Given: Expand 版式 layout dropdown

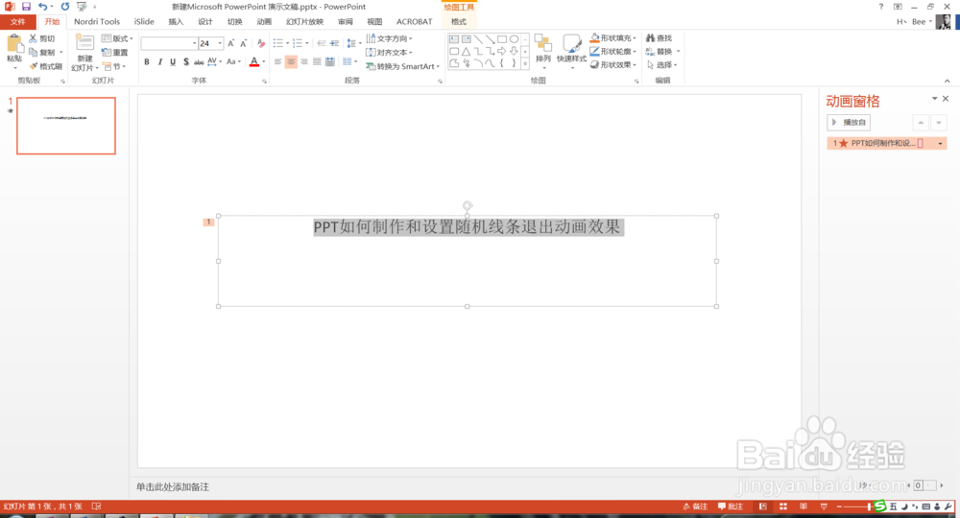Looking at the screenshot, I should (117, 38).
